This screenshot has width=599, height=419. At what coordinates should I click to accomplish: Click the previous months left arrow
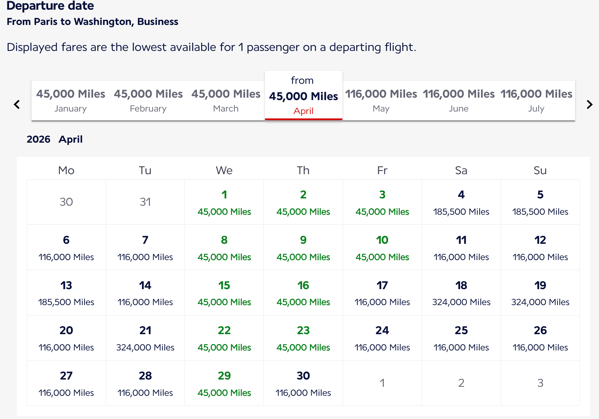(17, 104)
